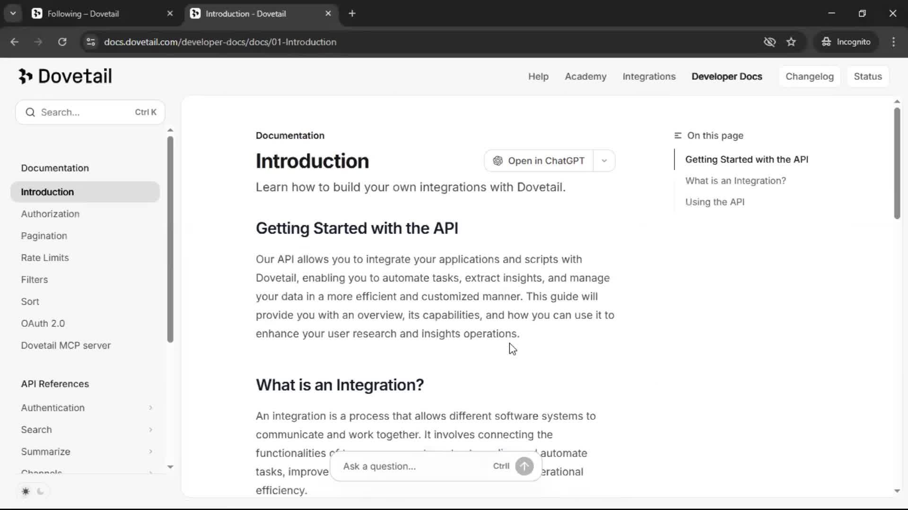Open Chrome's three-dot menu
Image resolution: width=908 pixels, height=510 pixels.
(893, 42)
